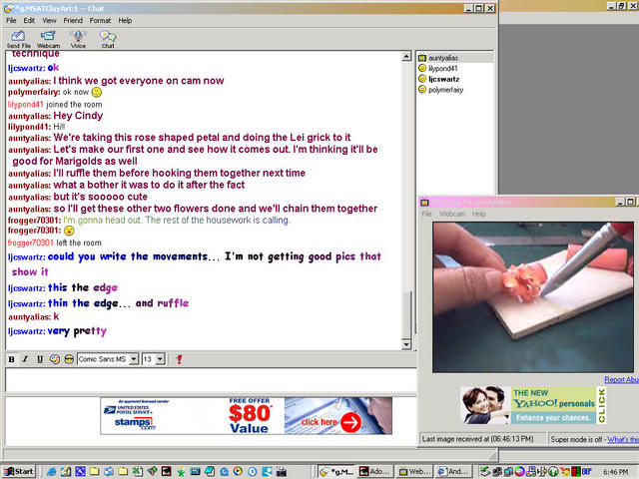Open the File menu in webcam window
This screenshot has width=639, height=479.
426,214
